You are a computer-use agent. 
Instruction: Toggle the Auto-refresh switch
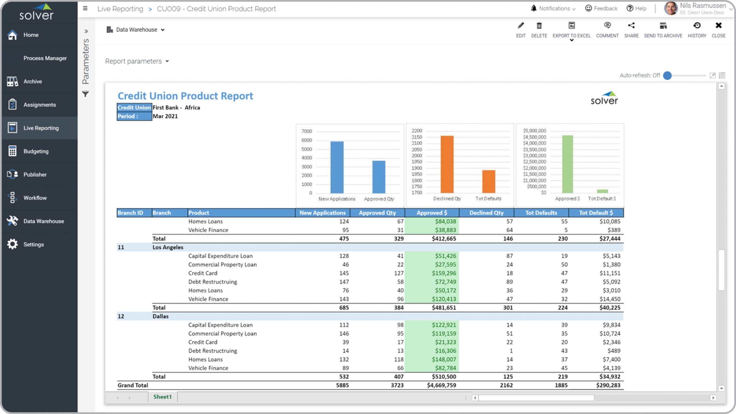tap(668, 76)
